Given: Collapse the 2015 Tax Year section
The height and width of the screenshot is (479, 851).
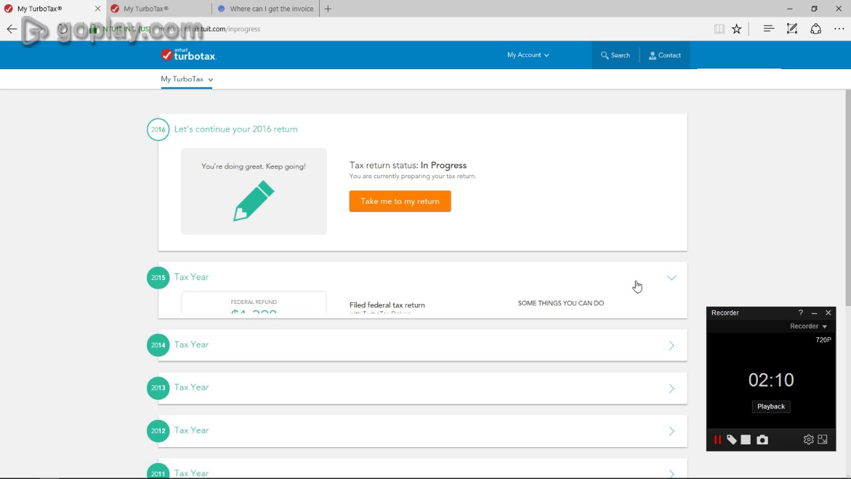Looking at the screenshot, I should (671, 278).
